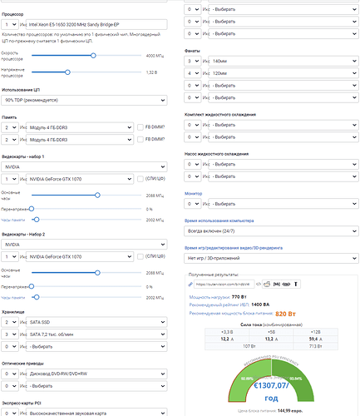Change quantity next to SATA 7,2 тыс. drive

click(x=10, y=334)
